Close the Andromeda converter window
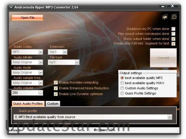This screenshot has height=139, width=186. click(173, 6)
